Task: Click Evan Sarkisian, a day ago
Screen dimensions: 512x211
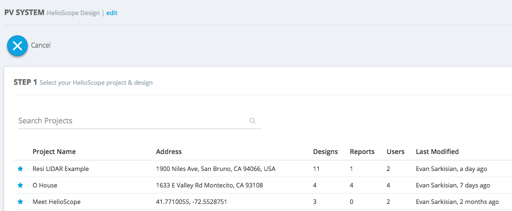Action: point(451,169)
